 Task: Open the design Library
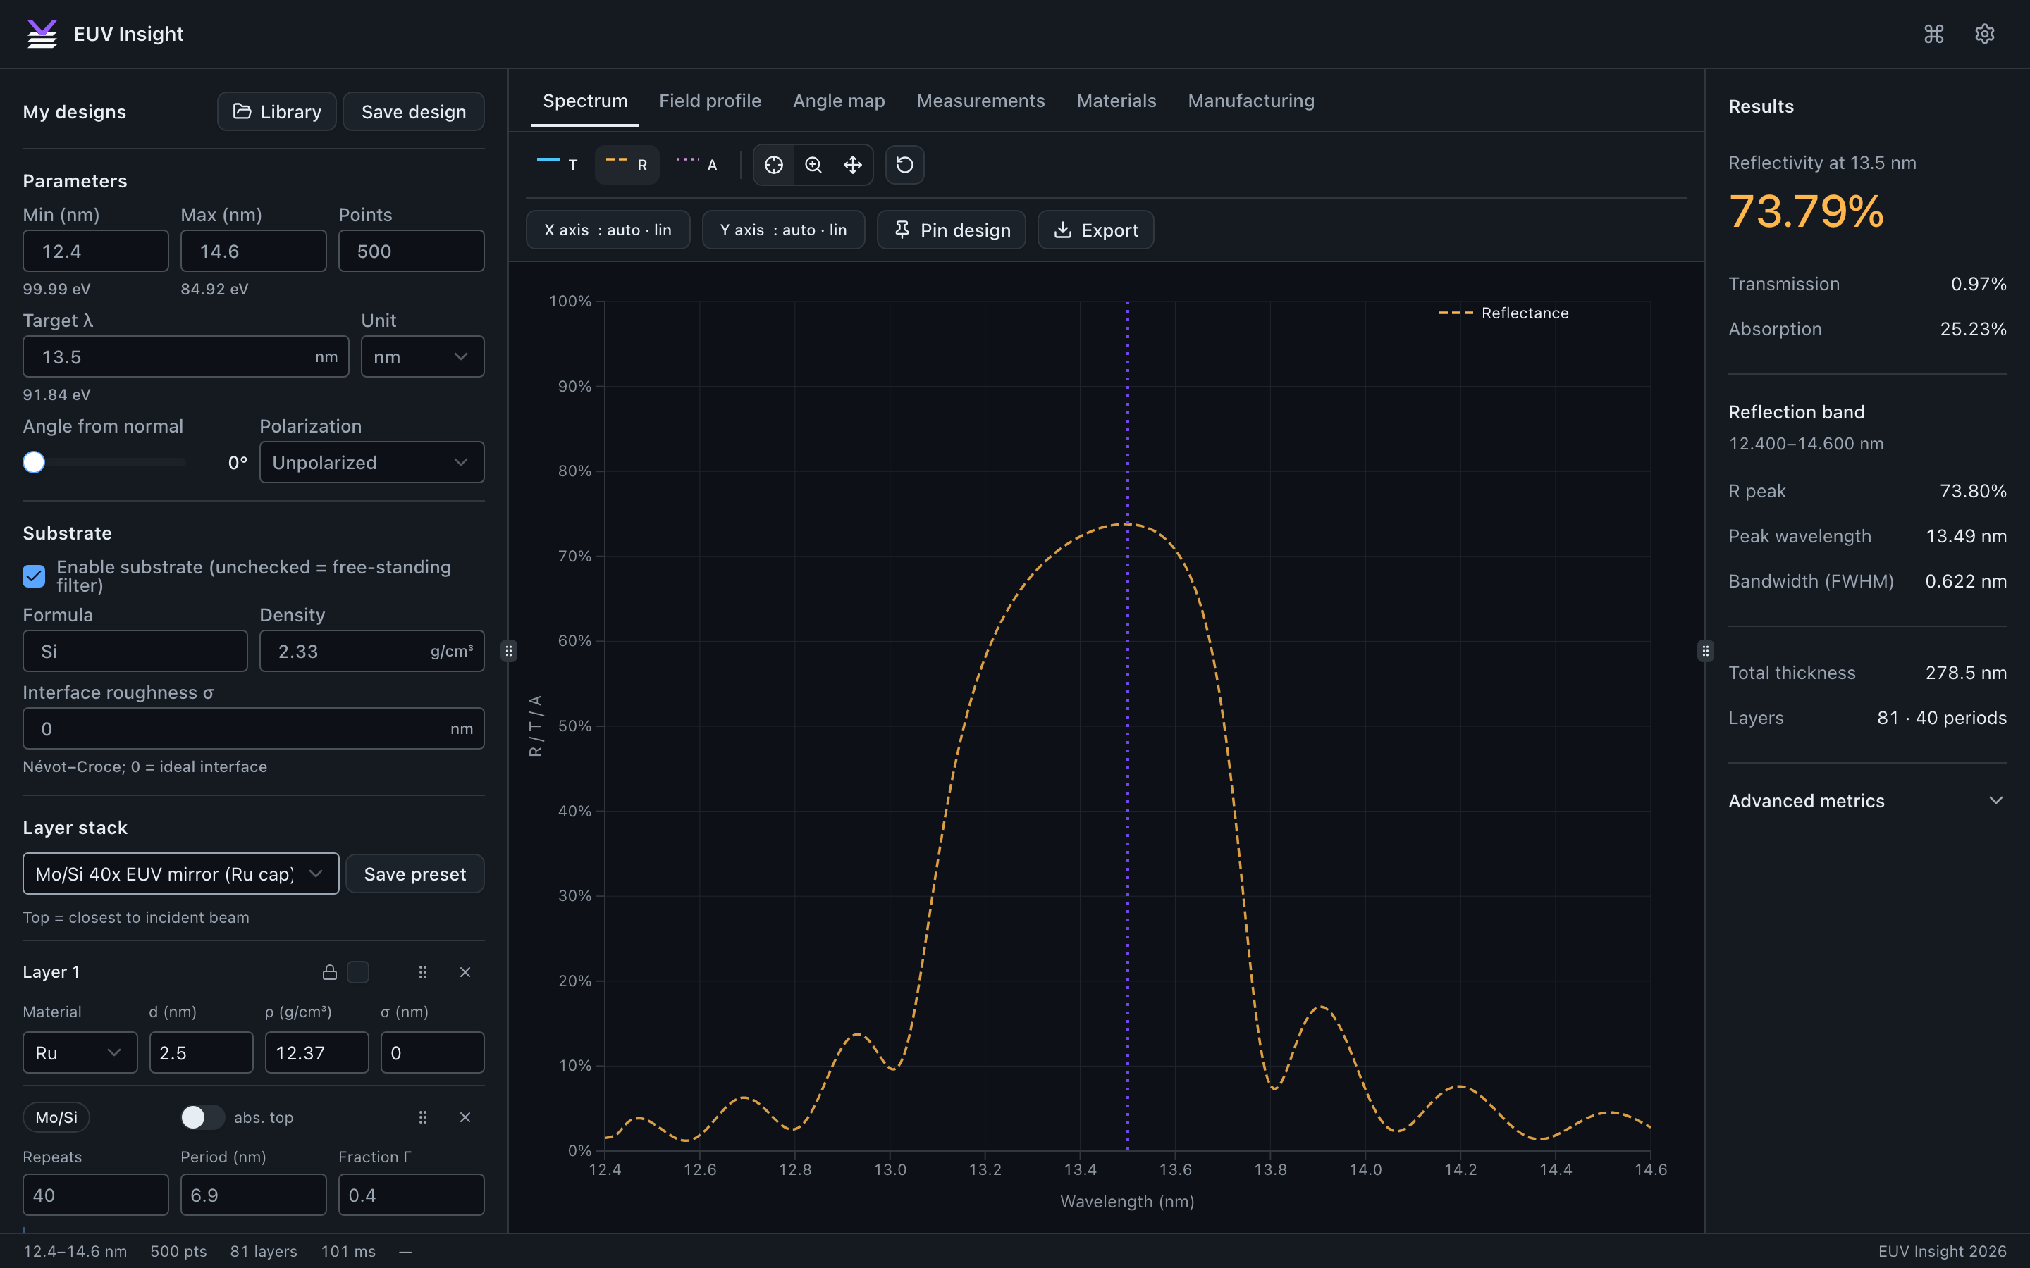[277, 111]
